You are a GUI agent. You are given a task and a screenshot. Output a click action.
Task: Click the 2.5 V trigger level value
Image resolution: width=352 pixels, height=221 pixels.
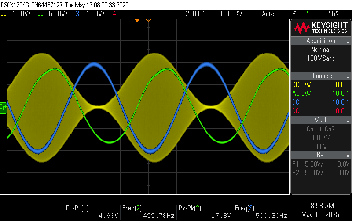[x=333, y=14]
